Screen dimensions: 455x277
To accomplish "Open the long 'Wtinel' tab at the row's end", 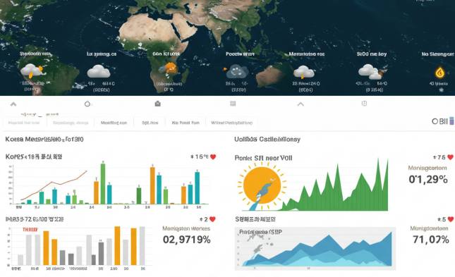I will click(231, 123).
